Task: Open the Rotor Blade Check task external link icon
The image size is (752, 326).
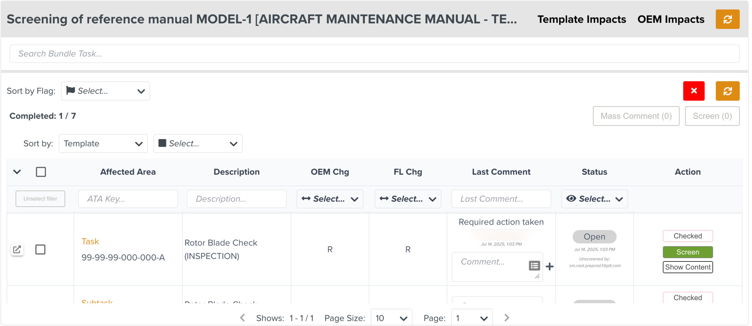Action: (x=17, y=249)
